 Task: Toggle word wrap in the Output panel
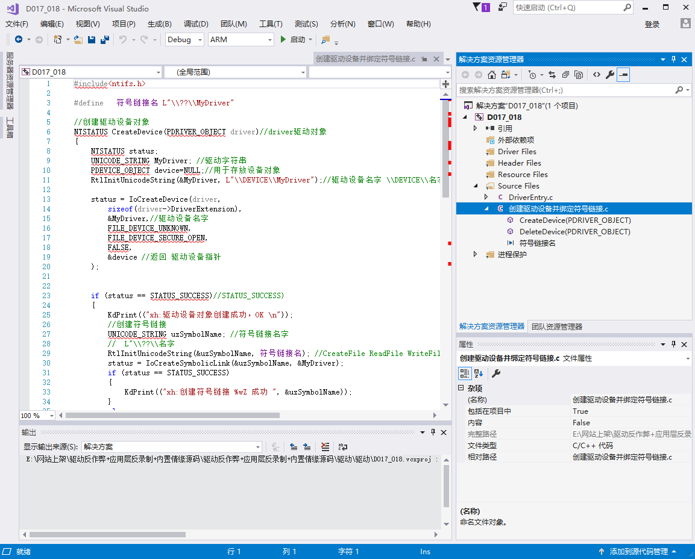pos(343,447)
